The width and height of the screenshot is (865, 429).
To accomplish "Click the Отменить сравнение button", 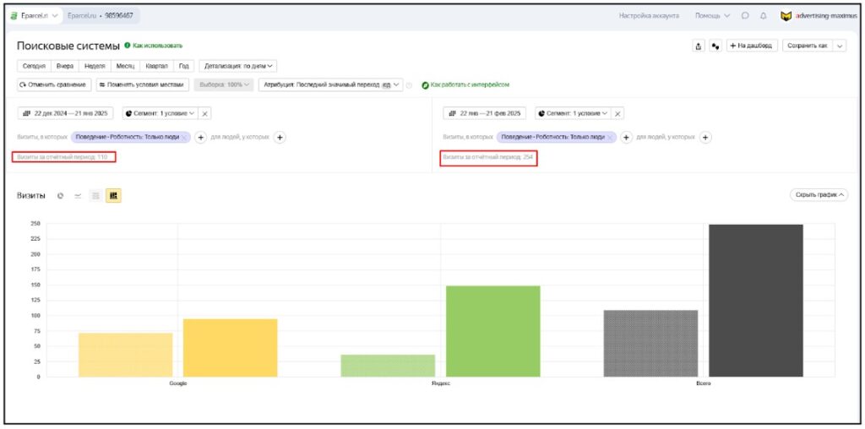I will 54,84.
